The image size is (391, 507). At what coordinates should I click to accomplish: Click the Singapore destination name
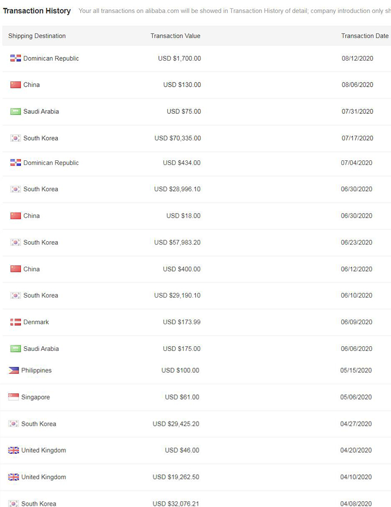[35, 397]
